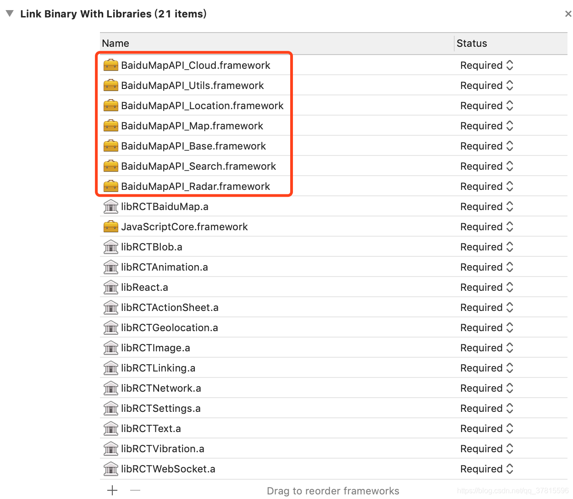Click the BaiduMapAPI_Radar.framework toolbox icon
The height and width of the screenshot is (499, 573).
(x=111, y=186)
